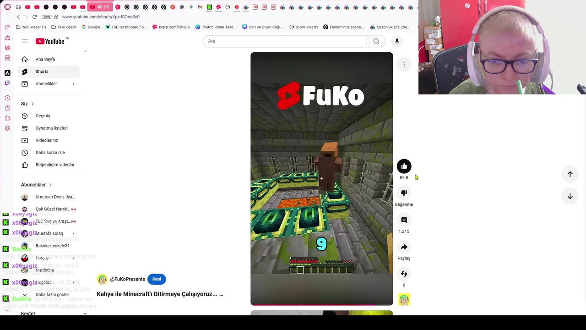Click the FuKoPresents channel avatar
The width and height of the screenshot is (586, 330).
(102, 279)
